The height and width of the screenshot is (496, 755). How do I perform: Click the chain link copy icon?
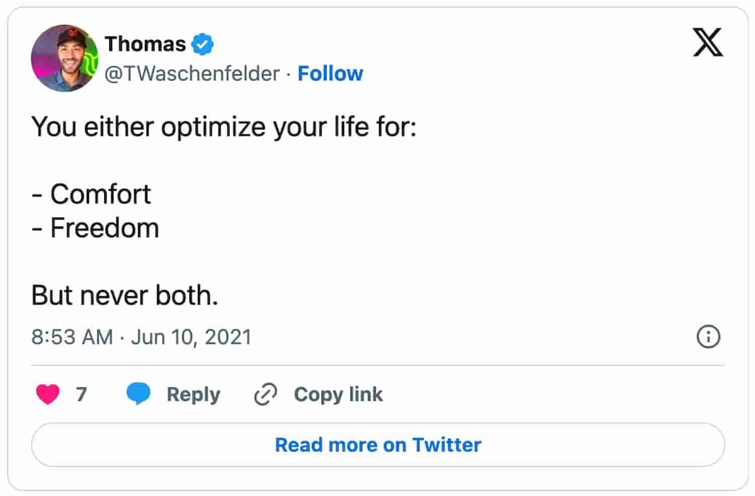[x=265, y=394]
